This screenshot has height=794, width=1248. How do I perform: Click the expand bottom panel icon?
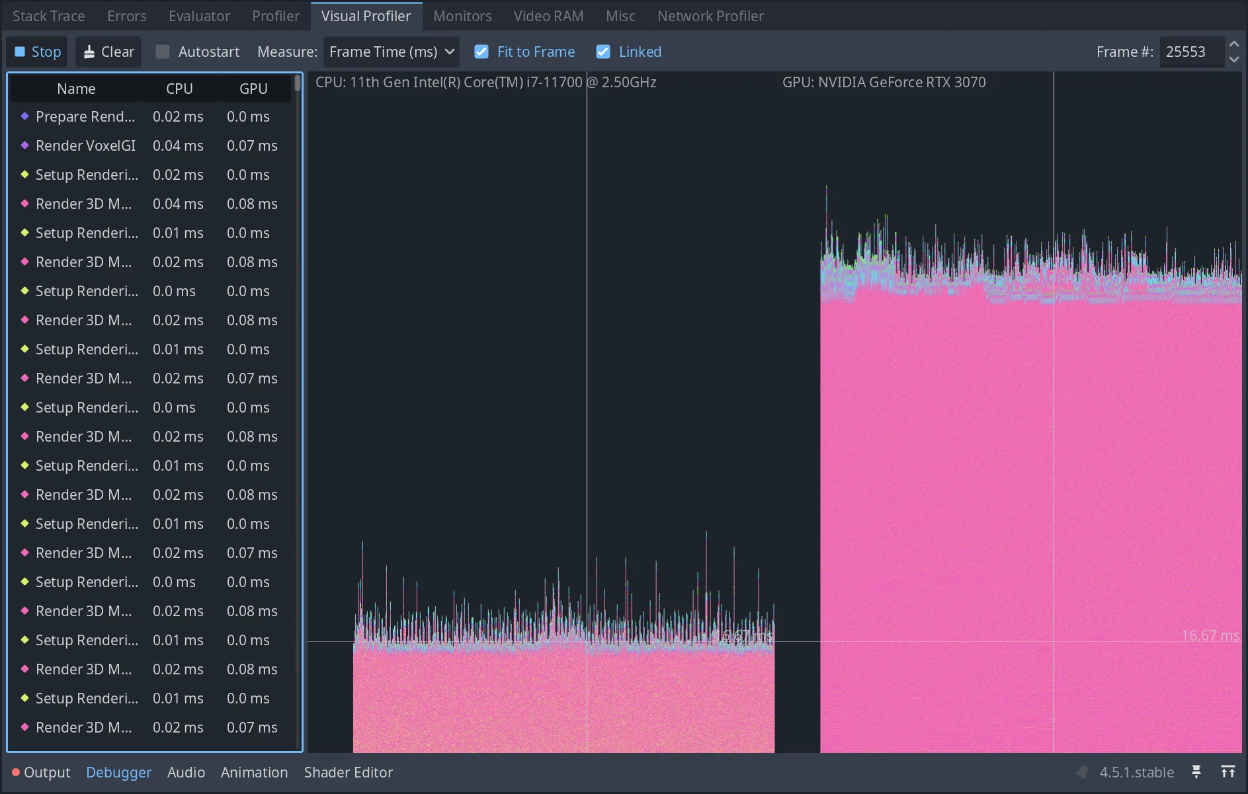pos(1229,772)
